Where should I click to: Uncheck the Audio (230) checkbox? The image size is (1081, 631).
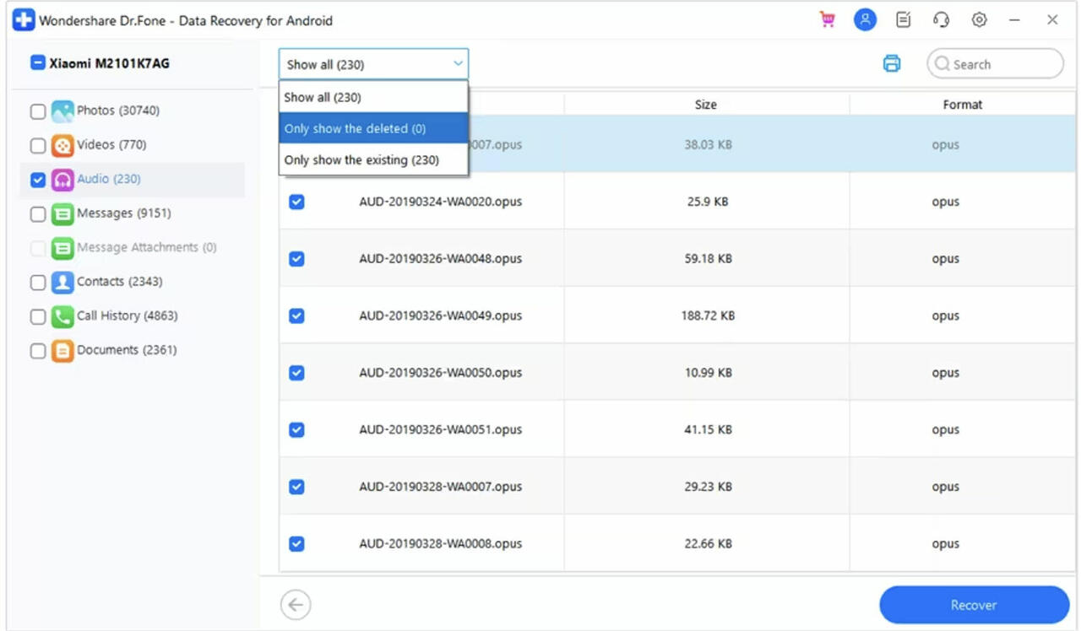click(x=38, y=180)
